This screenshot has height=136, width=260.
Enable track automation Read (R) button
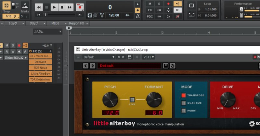pos(7,52)
